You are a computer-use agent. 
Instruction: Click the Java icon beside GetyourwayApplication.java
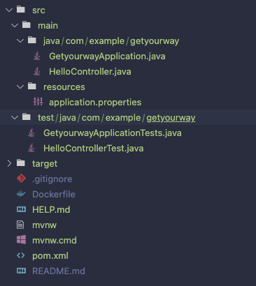[37, 56]
